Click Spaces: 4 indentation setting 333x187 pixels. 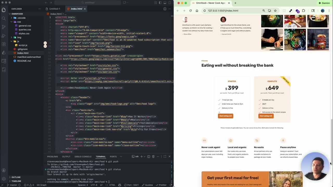[83, 185]
